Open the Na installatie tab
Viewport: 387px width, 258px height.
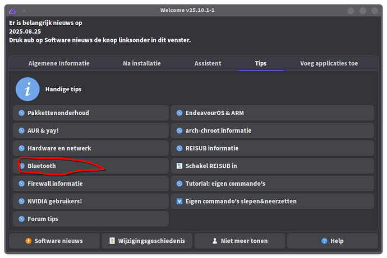click(x=142, y=63)
